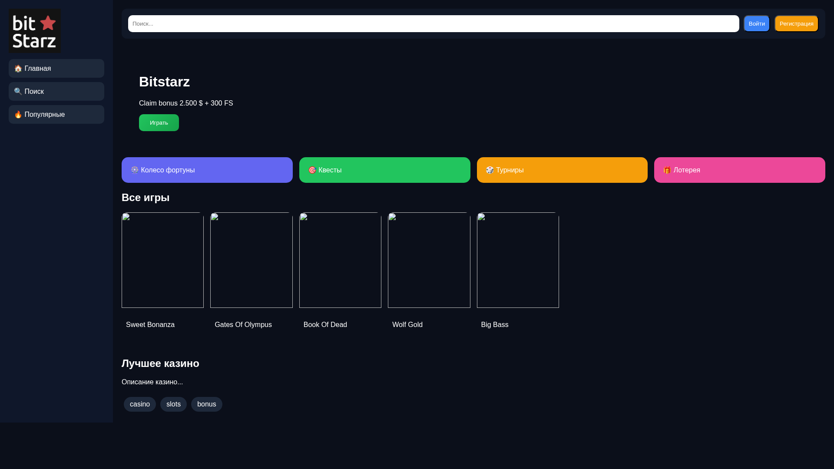Click the Описание казино... text
834x469 pixels.
tap(152, 382)
